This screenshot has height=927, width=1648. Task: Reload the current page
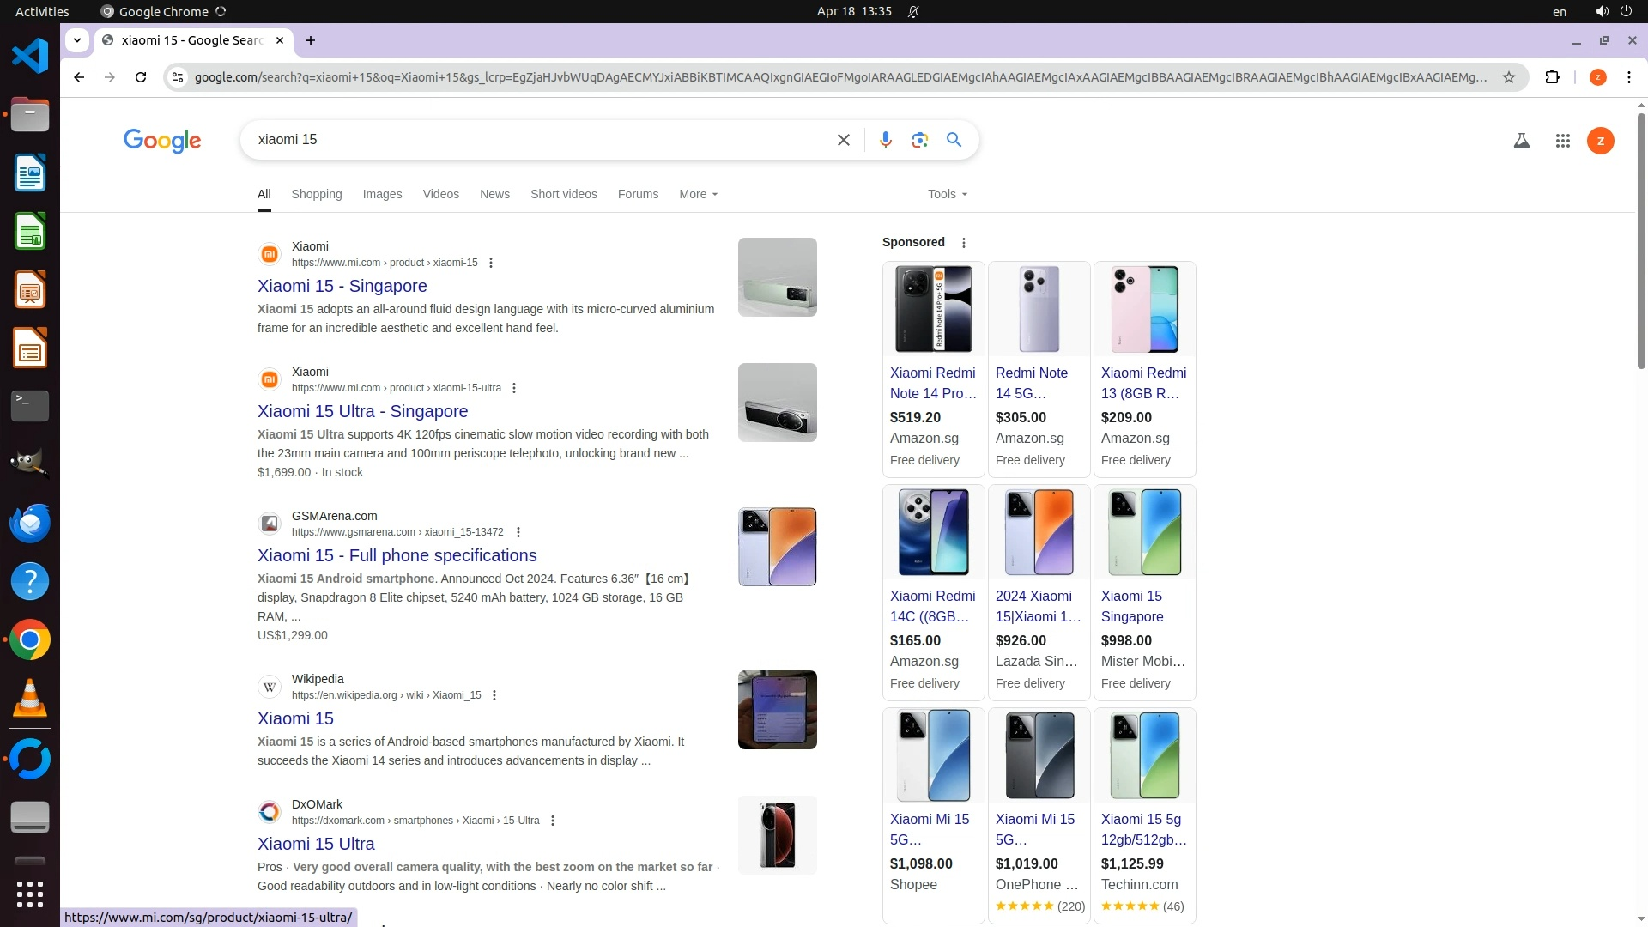(x=141, y=77)
